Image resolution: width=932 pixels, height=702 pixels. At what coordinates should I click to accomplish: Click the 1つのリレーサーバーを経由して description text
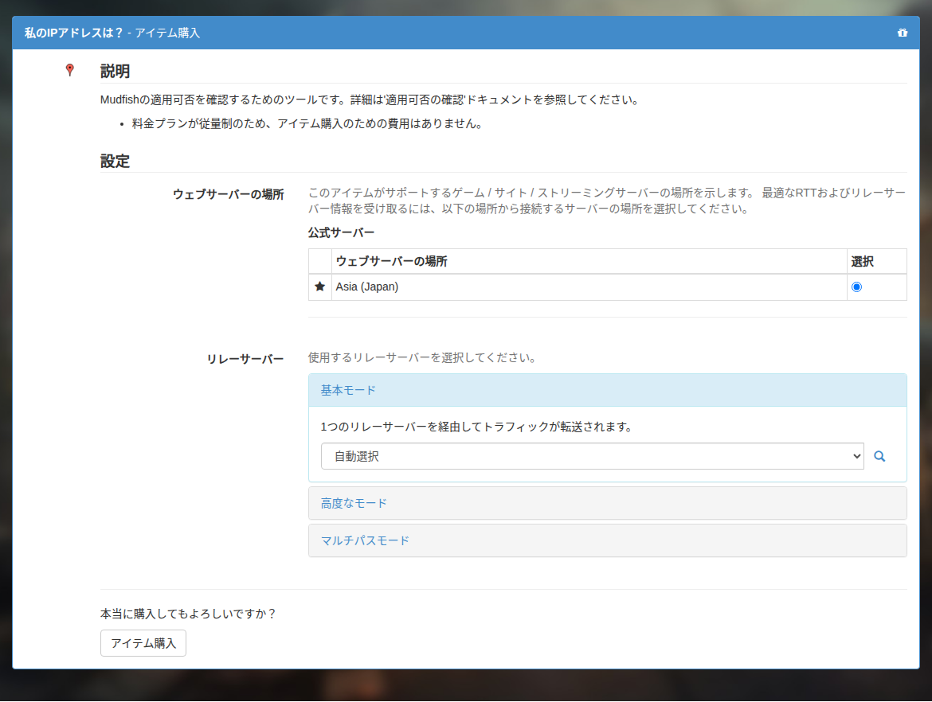(476, 427)
